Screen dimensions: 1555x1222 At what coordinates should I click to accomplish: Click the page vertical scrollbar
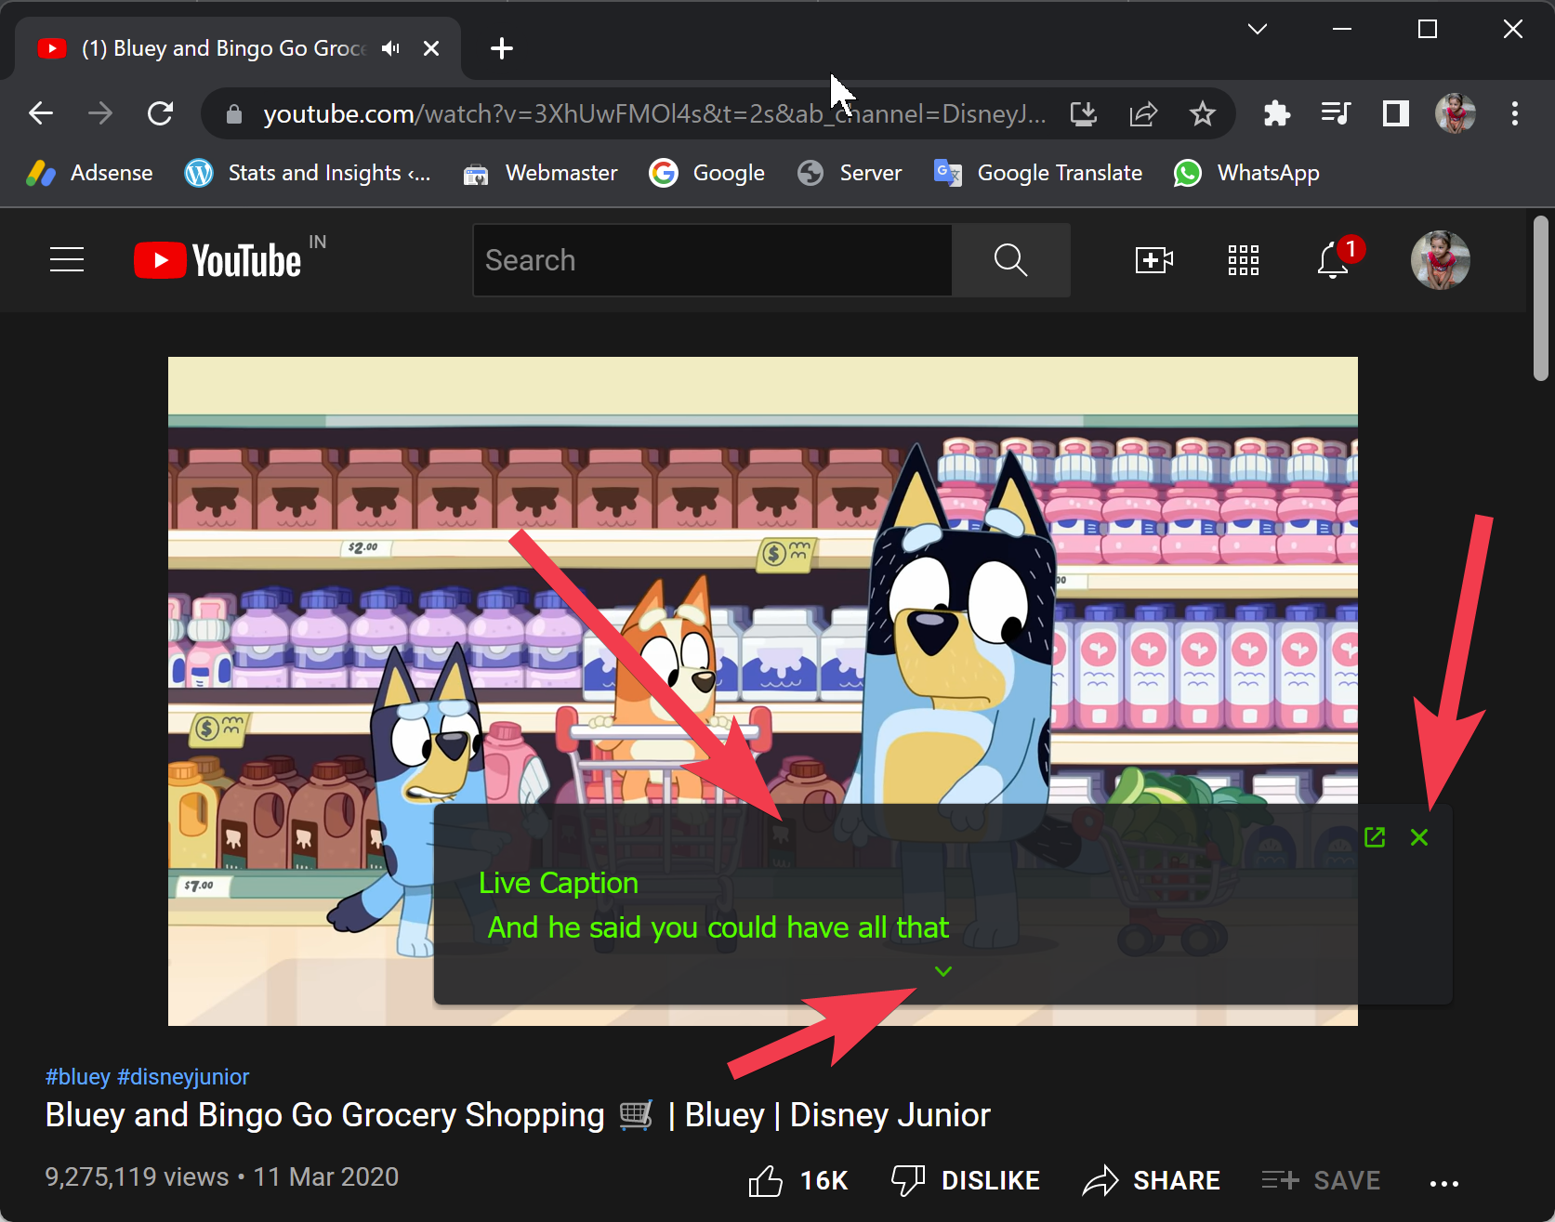pos(1541,297)
